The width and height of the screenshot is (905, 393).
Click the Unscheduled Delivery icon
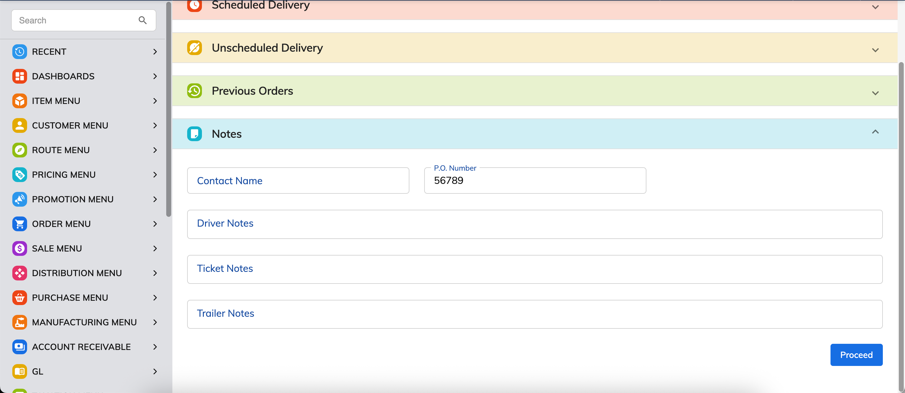pos(195,48)
